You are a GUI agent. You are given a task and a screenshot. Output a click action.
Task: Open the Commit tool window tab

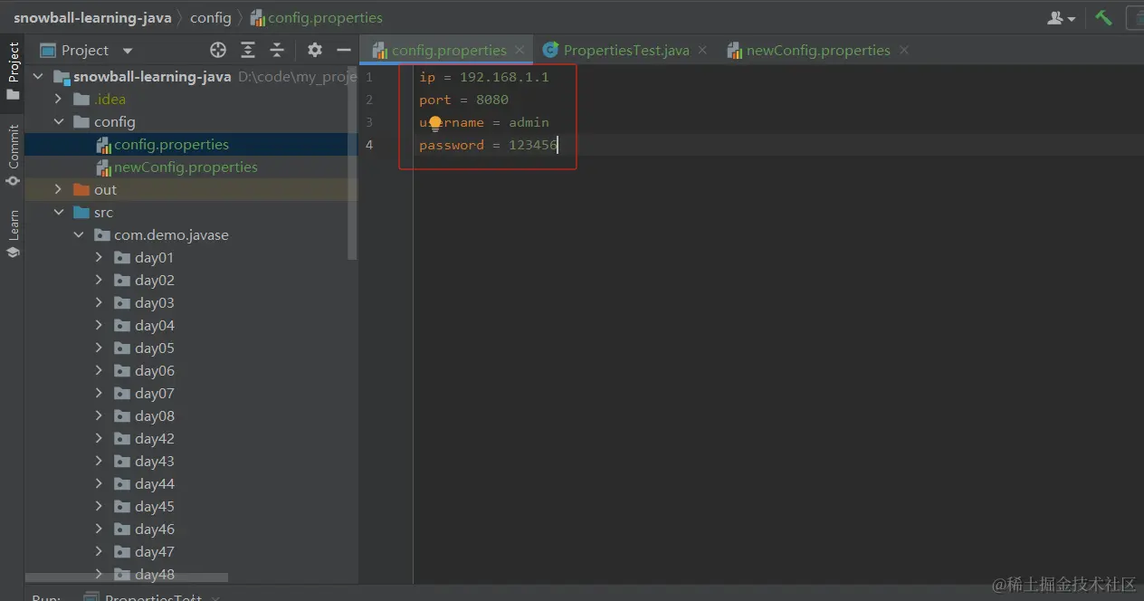[13, 155]
